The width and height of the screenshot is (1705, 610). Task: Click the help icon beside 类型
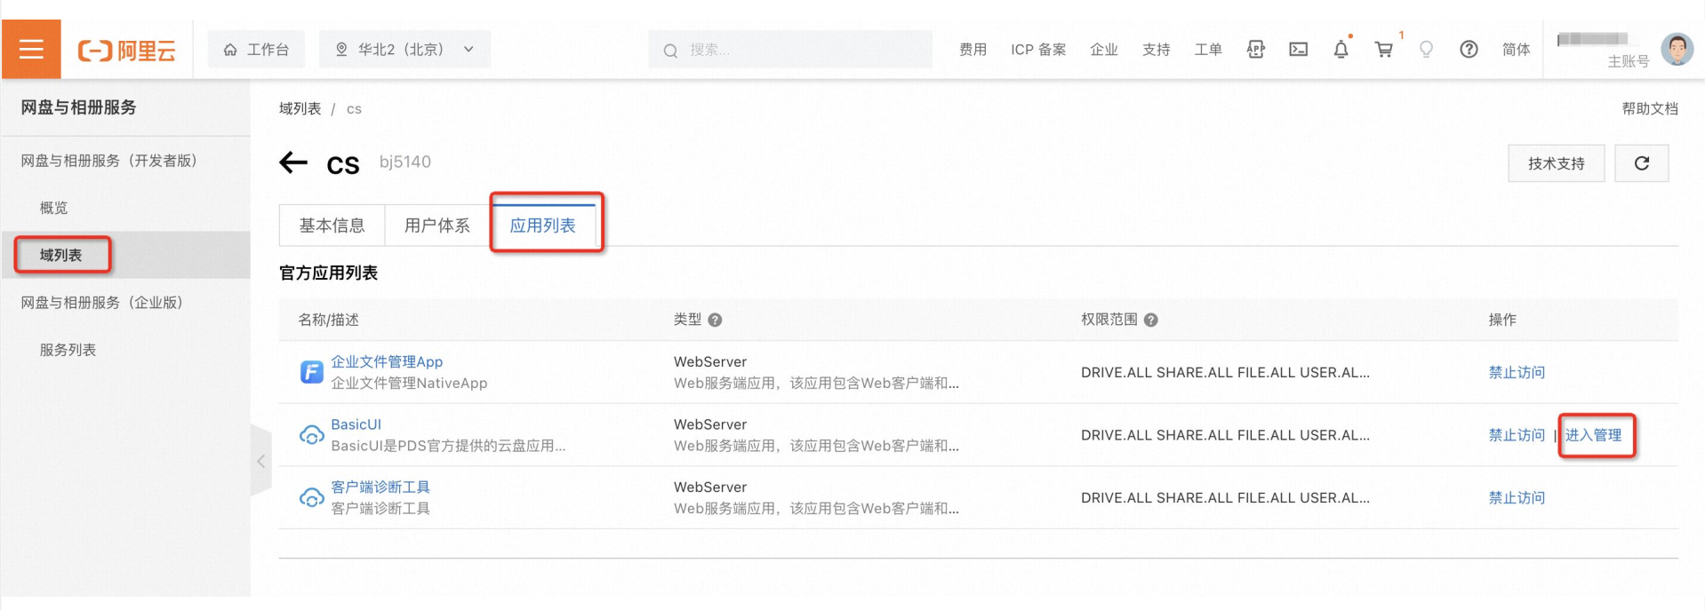click(x=715, y=320)
